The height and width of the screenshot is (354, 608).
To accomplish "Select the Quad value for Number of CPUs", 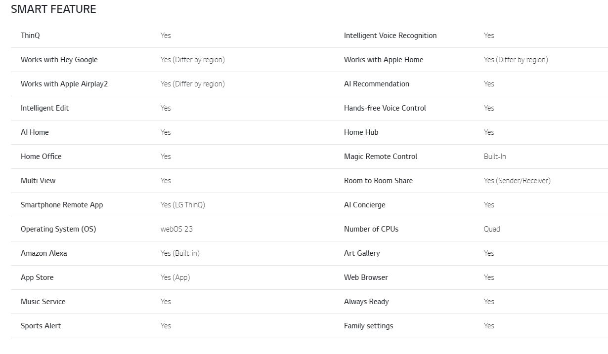I will 492,229.
